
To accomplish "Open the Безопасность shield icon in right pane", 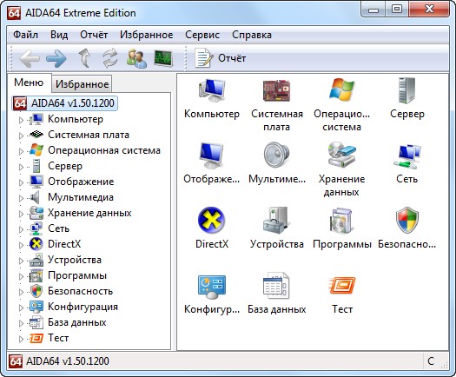I will tap(406, 220).
